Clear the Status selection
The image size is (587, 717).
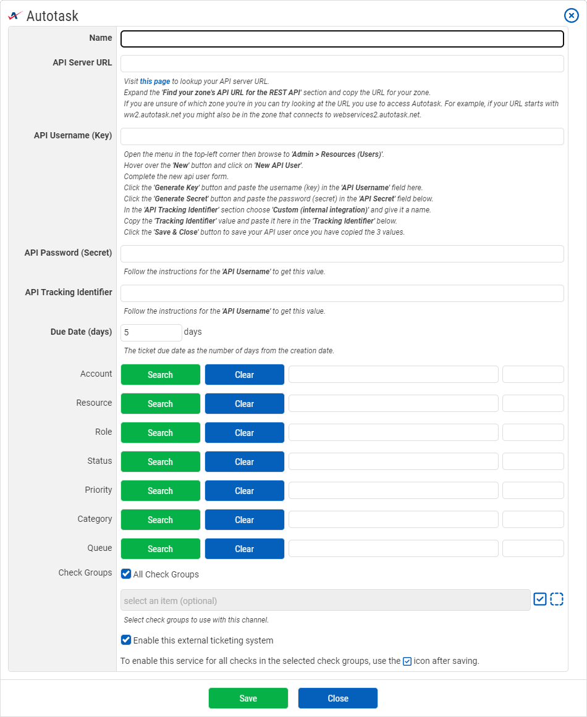[244, 462]
